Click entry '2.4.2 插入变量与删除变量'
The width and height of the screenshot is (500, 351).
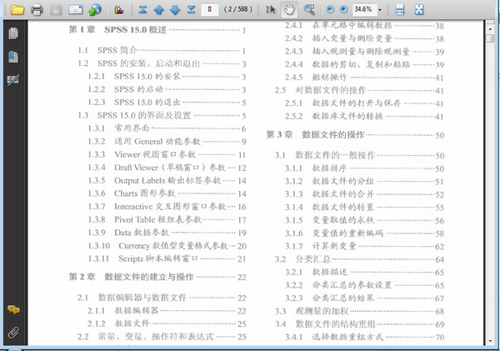point(338,38)
